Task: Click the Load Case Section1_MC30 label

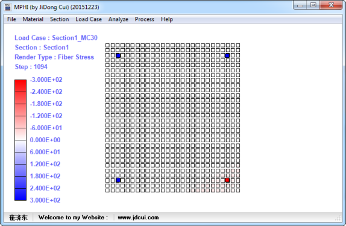Action: 56,38
